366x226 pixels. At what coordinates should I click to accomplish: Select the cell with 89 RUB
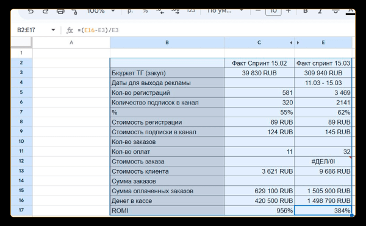pos(323,122)
